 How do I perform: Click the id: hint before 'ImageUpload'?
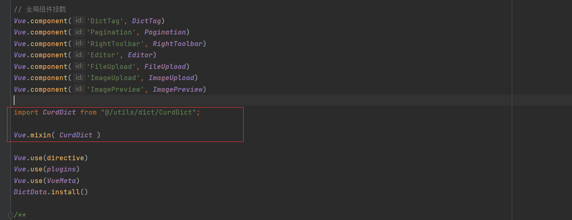click(79, 78)
